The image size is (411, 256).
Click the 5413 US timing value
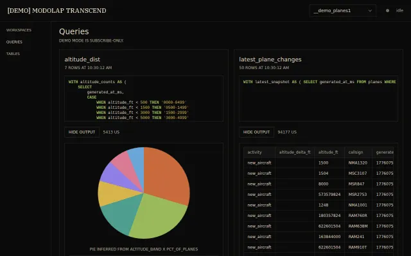tap(111, 132)
